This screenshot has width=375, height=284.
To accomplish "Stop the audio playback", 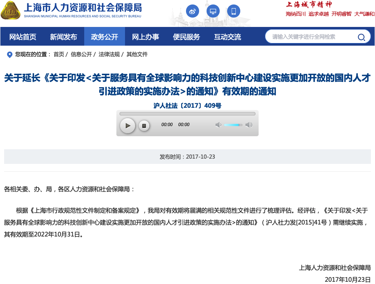I will tap(144, 126).
